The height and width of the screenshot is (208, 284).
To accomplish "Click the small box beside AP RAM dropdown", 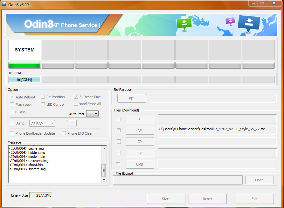I will (72, 123).
